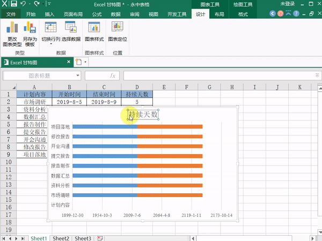322x241 pixels.
Task: Open quick access toolbar customize dropdown
Action: pyautogui.click(x=49, y=4)
